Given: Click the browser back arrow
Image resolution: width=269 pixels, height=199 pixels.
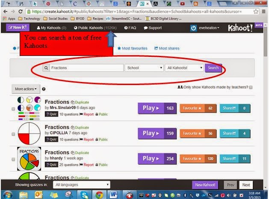Looking at the screenshot, I should pos(5,12).
